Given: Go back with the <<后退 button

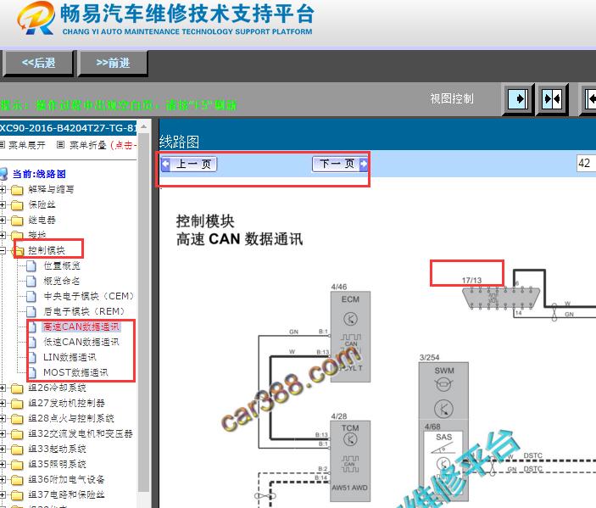Looking at the screenshot, I should coord(38,63).
